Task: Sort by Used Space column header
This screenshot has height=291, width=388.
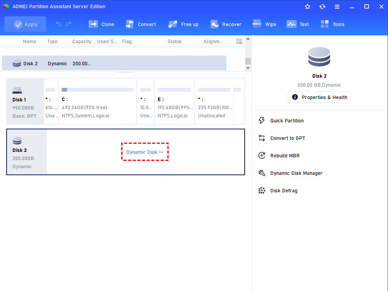Action: click(x=107, y=42)
